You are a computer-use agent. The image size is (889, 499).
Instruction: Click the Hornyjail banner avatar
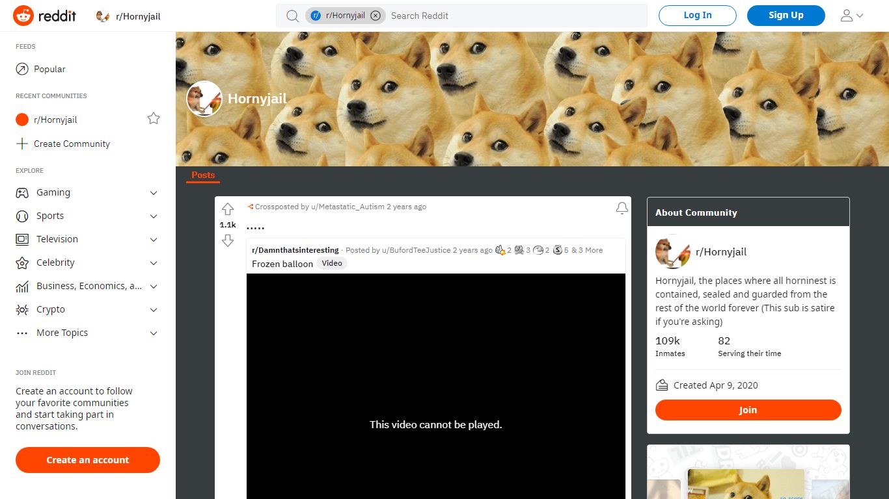click(204, 99)
